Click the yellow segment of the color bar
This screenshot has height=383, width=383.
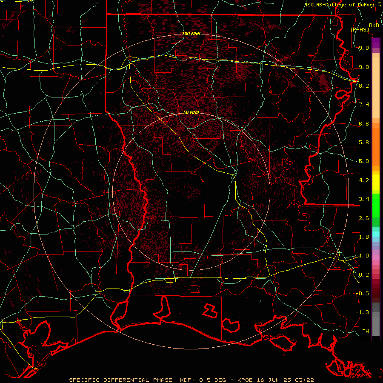376,182
